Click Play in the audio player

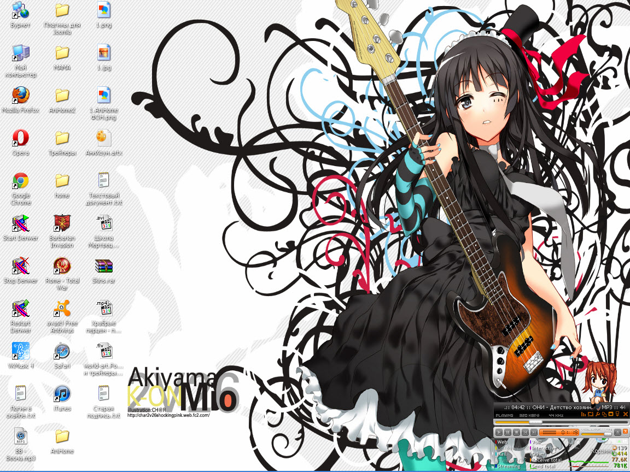(x=499, y=432)
